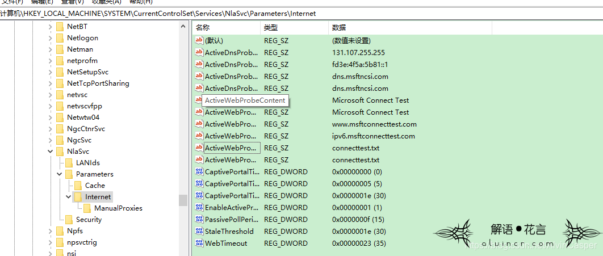Viewport: 603px width, 256px height.
Task: Sort values by the 名称 column header
Action: (x=226, y=28)
